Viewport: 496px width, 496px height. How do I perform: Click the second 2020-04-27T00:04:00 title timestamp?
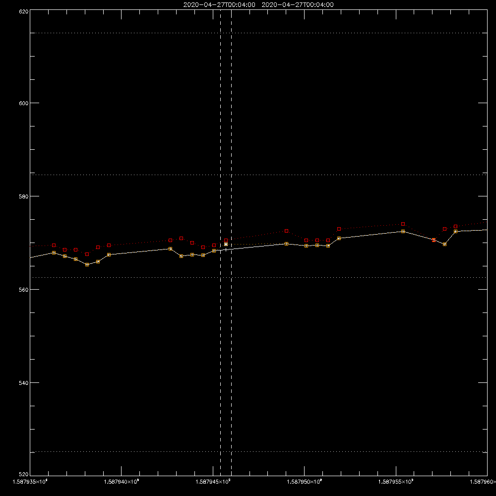[x=298, y=5]
